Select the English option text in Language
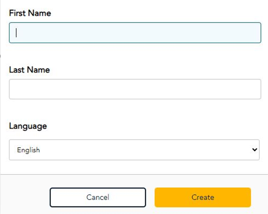 pos(29,150)
